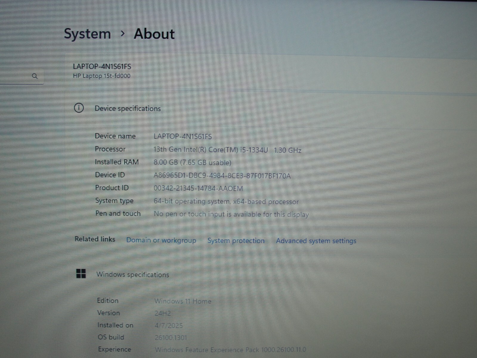The image size is (477, 358).
Task: Go back to System in breadcrumb
Action: click(87, 34)
